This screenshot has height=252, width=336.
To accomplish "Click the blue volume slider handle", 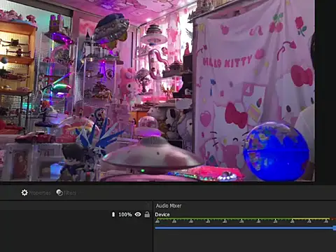I will point(335,228).
